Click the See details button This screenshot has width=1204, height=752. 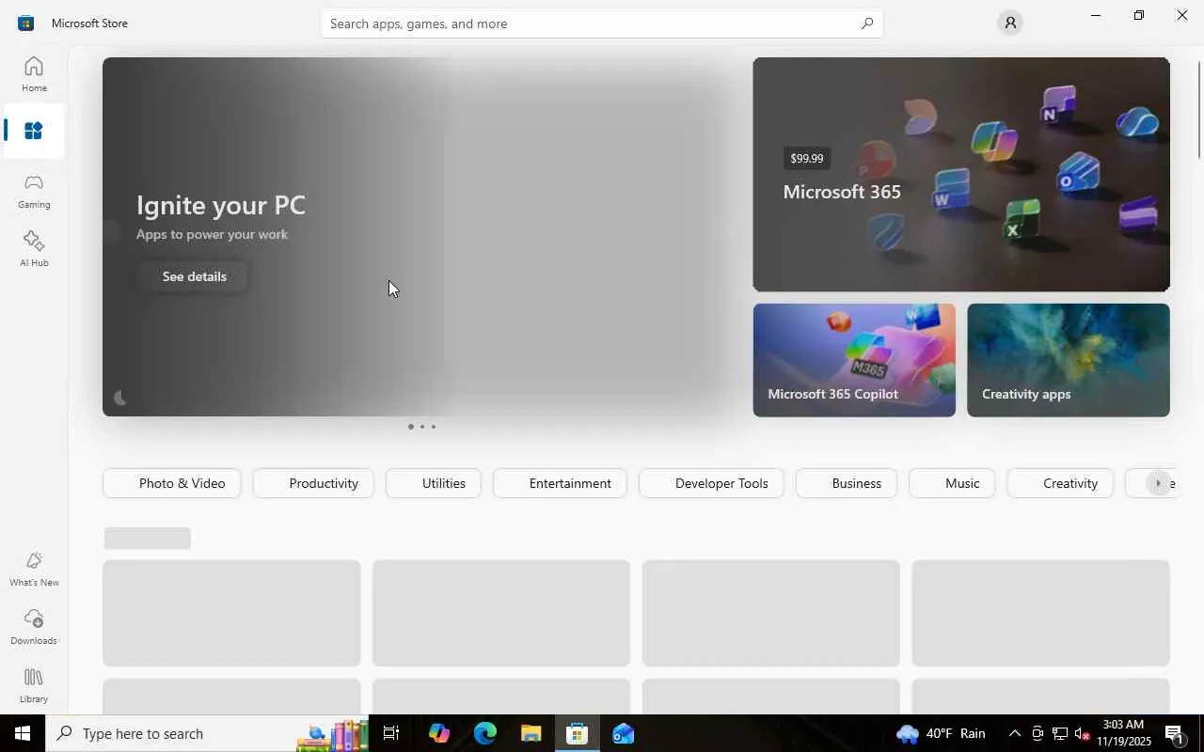click(194, 276)
